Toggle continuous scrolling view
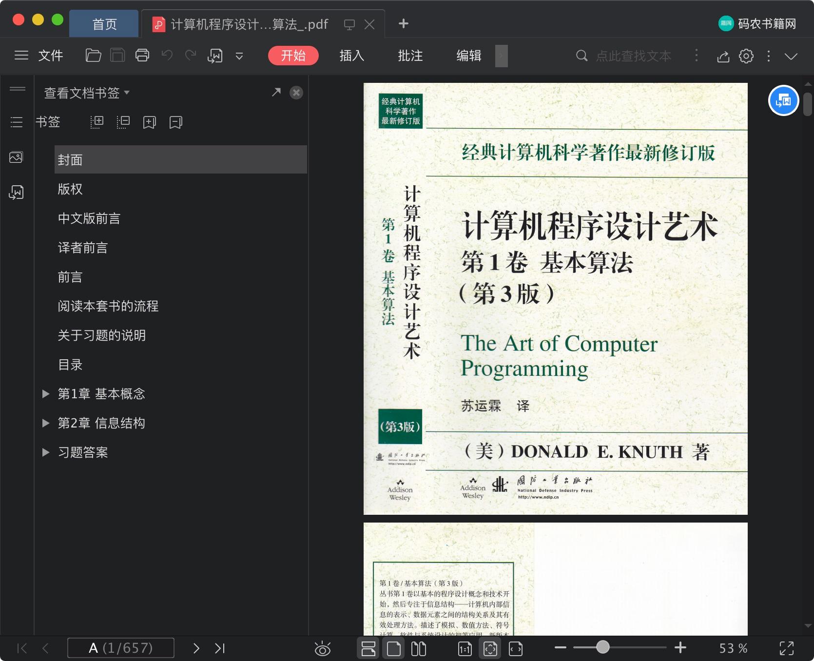Viewport: 814px width, 661px height. (x=368, y=649)
